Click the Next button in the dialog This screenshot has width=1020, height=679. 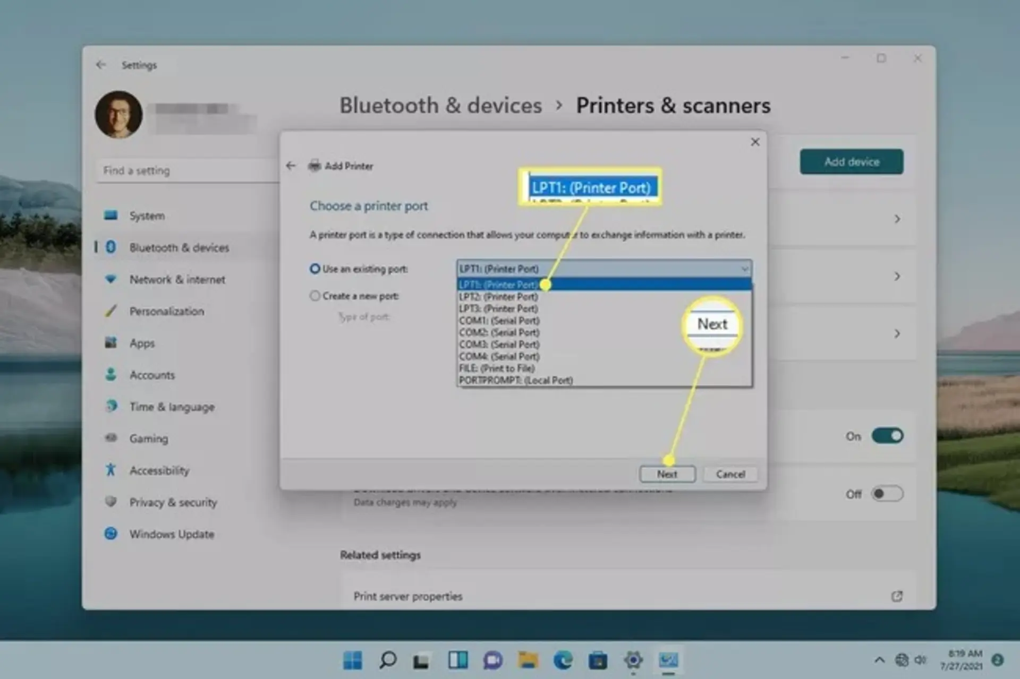tap(667, 474)
